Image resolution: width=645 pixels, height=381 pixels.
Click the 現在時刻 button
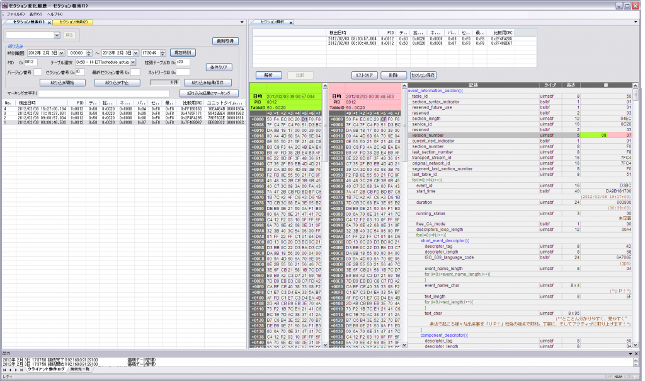point(183,53)
